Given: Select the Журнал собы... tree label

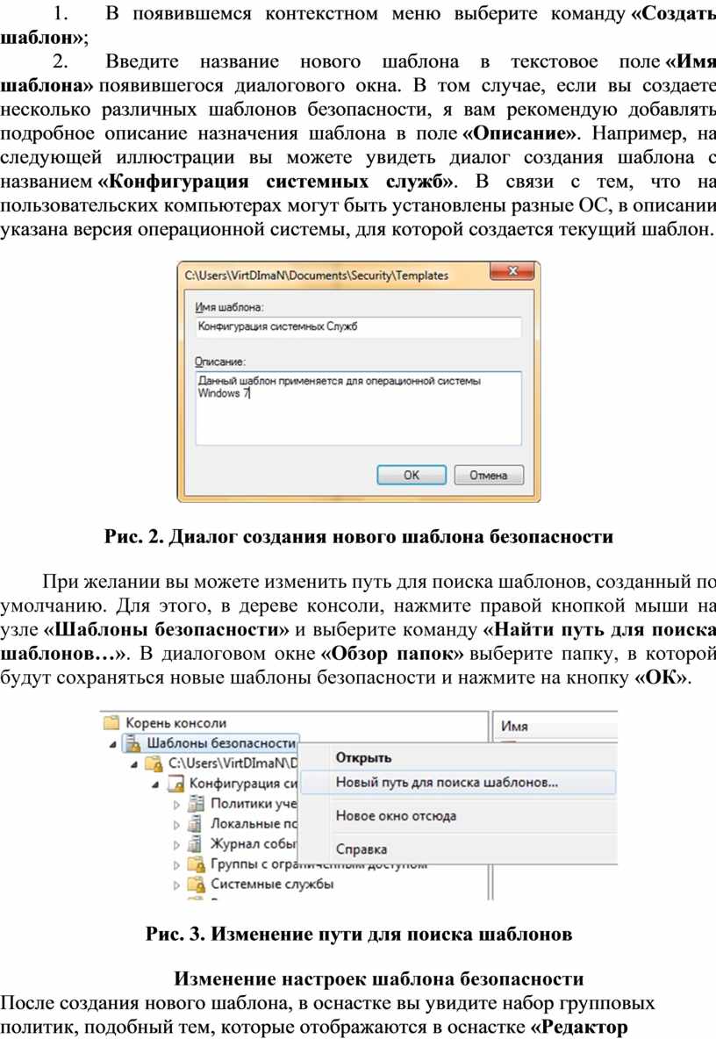Looking at the screenshot, I should 254,843.
